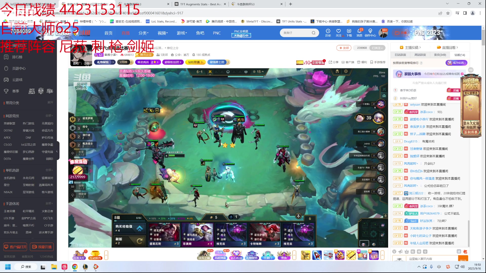Go to 首页 in the navigation bar
Screen dimensions: 486x273
pos(108,33)
